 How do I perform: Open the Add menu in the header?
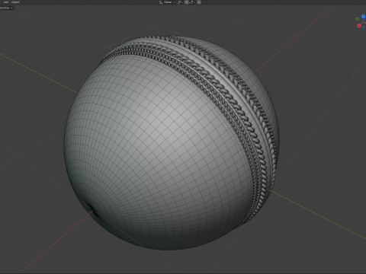tap(6, 2)
